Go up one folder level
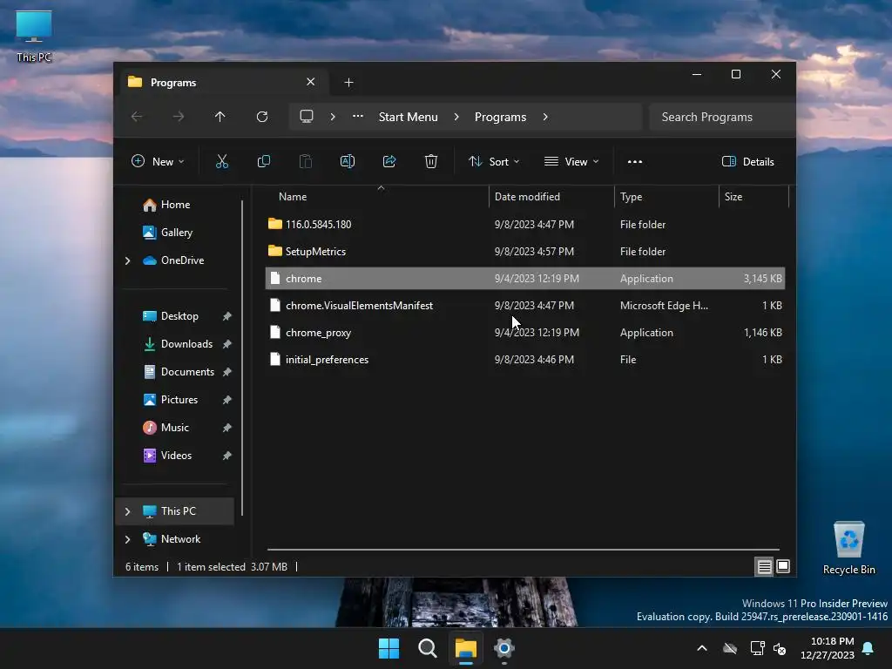The width and height of the screenshot is (892, 669). pos(220,117)
